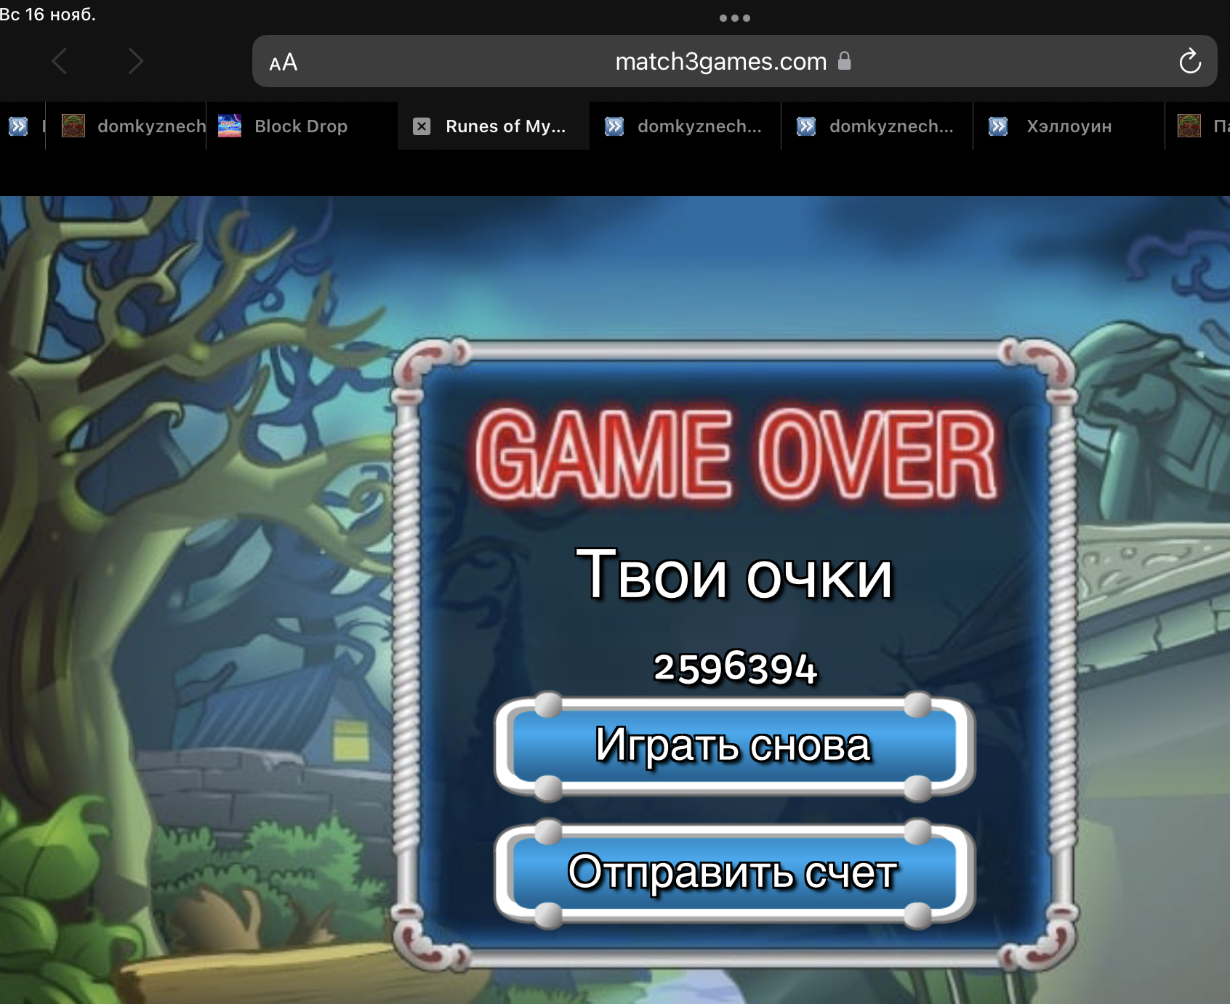Click the GAME OVER heading
The image size is (1230, 1004).
735,453
